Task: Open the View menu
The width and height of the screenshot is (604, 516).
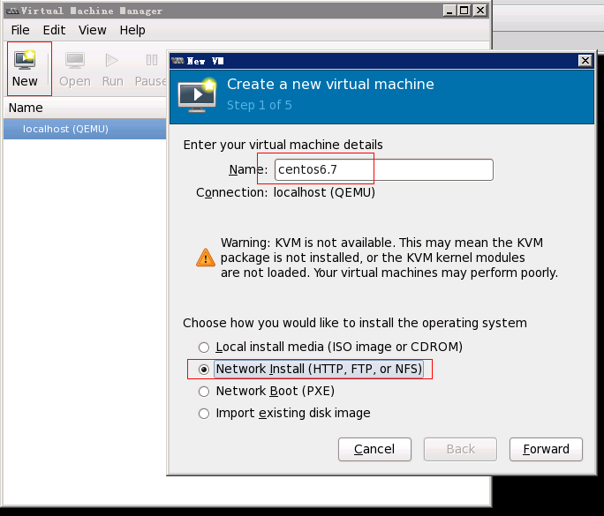Action: pyautogui.click(x=92, y=30)
